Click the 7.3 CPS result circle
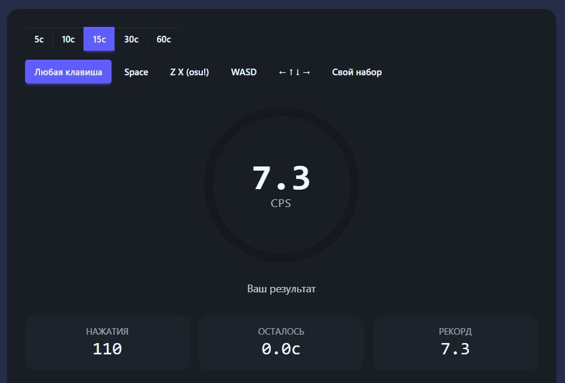This screenshot has height=383, width=565. [x=282, y=185]
